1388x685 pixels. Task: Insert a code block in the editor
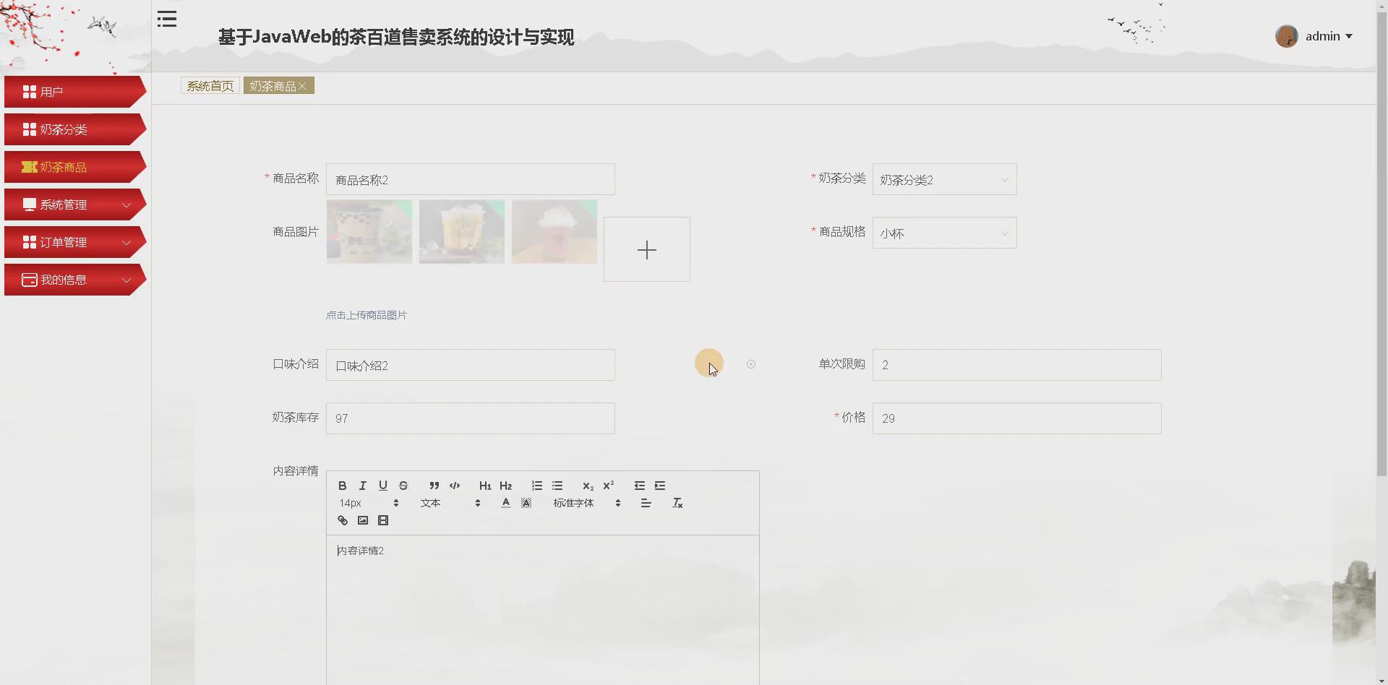[x=455, y=486]
